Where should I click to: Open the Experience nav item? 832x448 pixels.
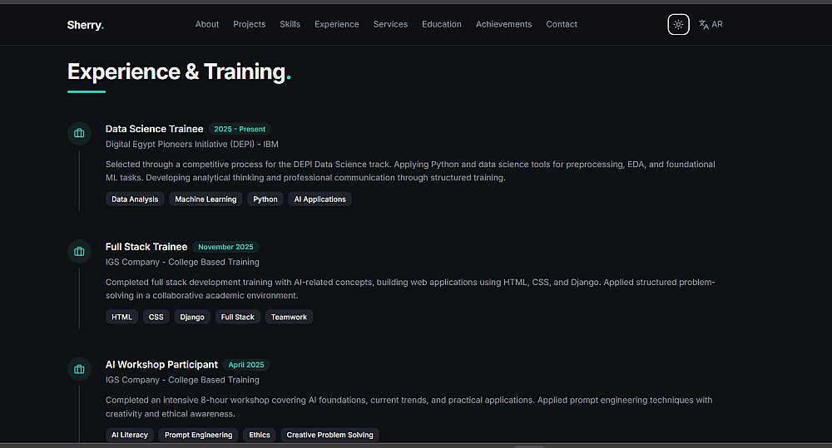coord(336,24)
